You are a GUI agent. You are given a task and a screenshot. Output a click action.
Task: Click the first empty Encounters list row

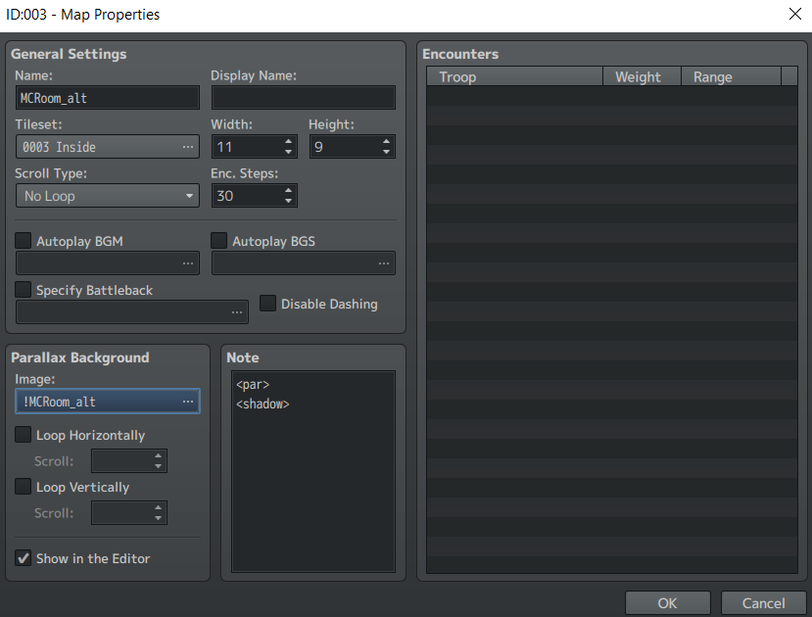tap(612, 96)
